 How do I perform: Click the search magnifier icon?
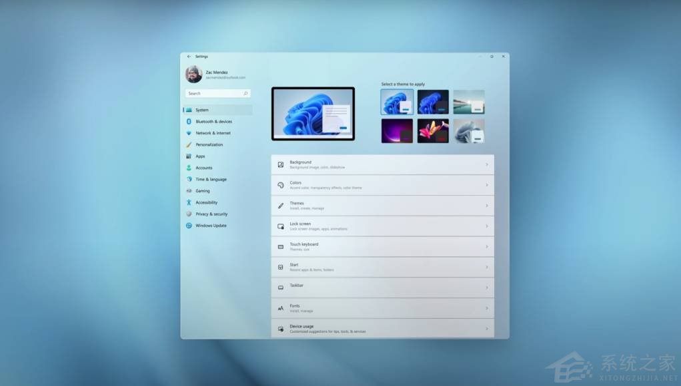[x=245, y=94]
